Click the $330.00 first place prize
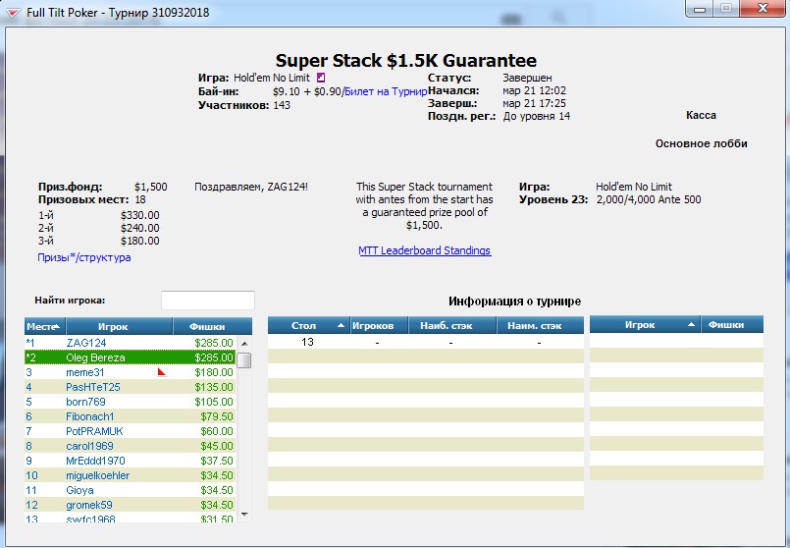The image size is (790, 548). [139, 215]
